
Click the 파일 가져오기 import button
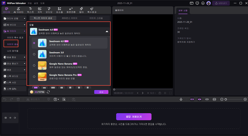[134, 117]
